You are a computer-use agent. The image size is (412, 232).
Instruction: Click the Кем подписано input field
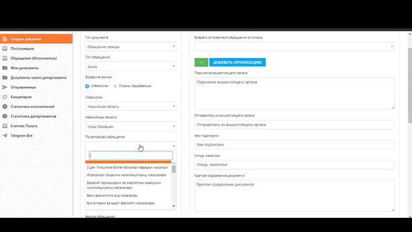(295, 144)
